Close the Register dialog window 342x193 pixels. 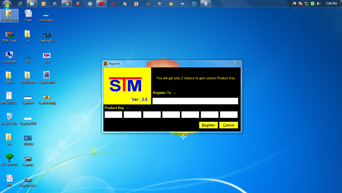[235, 62]
